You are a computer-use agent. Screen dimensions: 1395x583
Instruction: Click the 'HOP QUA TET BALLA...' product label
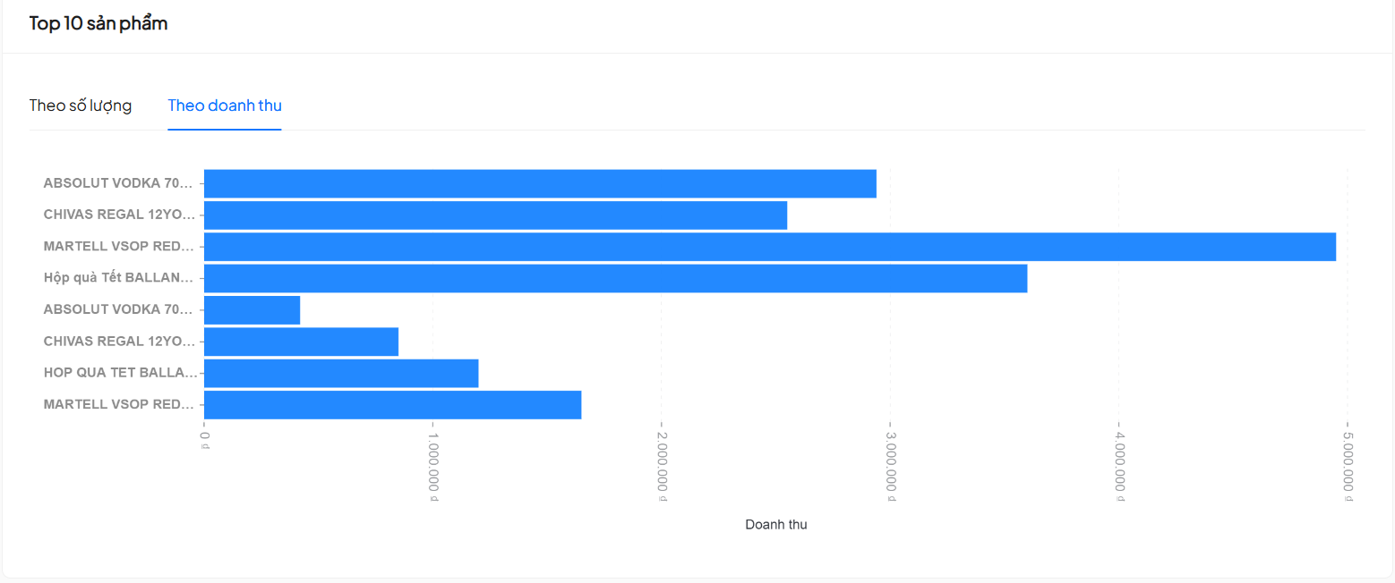120,373
